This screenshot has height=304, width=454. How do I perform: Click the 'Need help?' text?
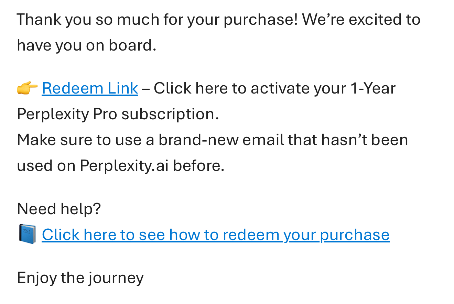[59, 209]
